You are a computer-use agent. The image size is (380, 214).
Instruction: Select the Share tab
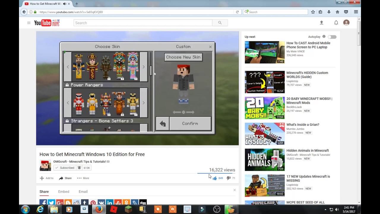(44, 191)
